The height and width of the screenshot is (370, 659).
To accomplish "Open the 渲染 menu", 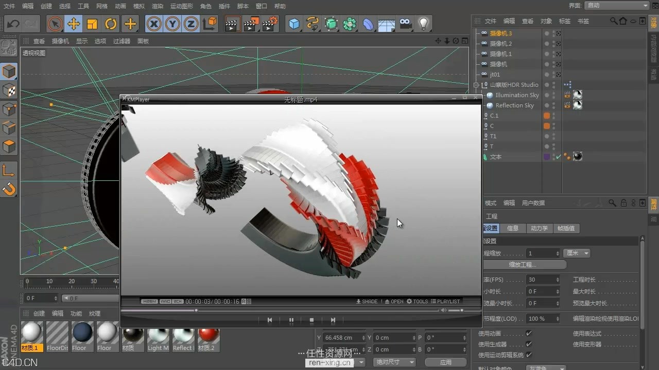I will pos(158,6).
